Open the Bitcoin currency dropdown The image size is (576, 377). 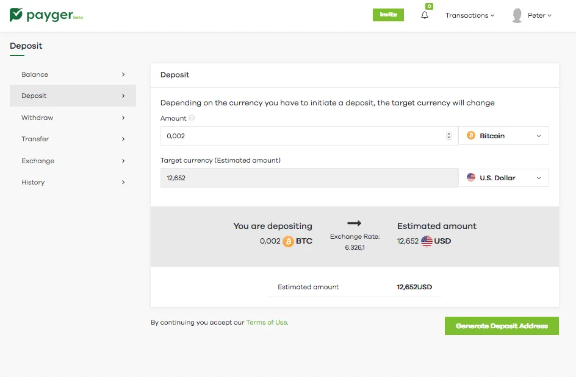503,136
